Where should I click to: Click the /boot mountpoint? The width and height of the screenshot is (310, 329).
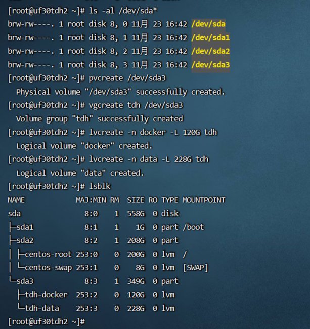point(193,227)
